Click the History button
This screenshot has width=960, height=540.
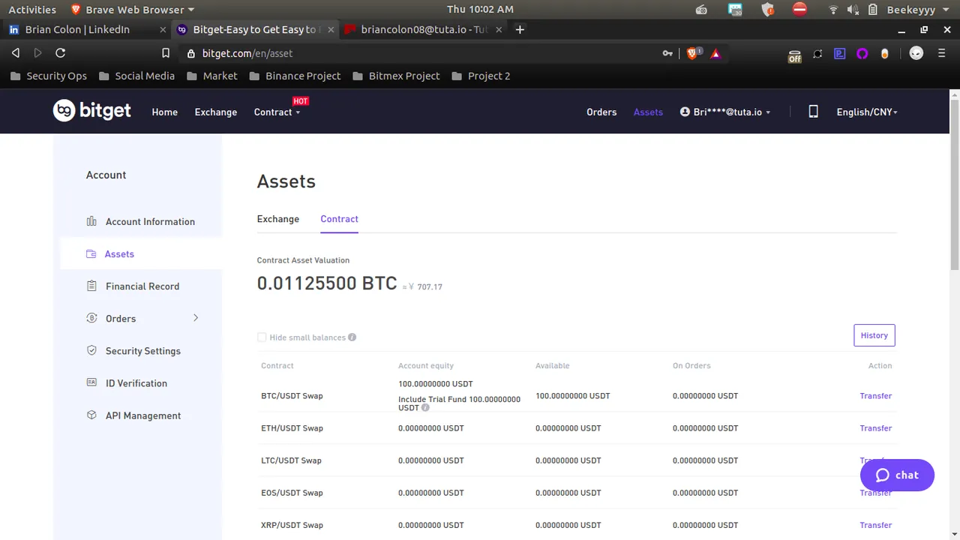[874, 335]
